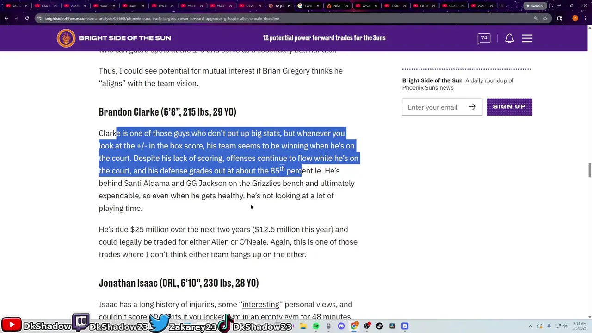This screenshot has width=592, height=333.
Task: Open File Explorer from the taskbar
Action: [303, 326]
